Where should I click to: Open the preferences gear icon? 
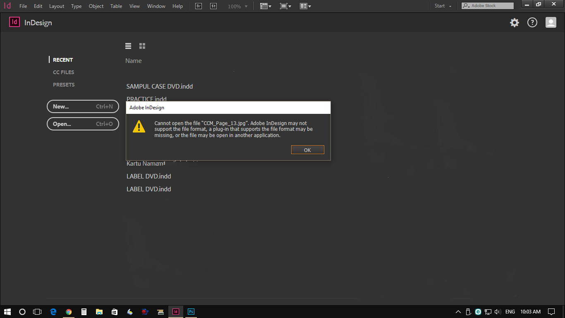(x=514, y=23)
